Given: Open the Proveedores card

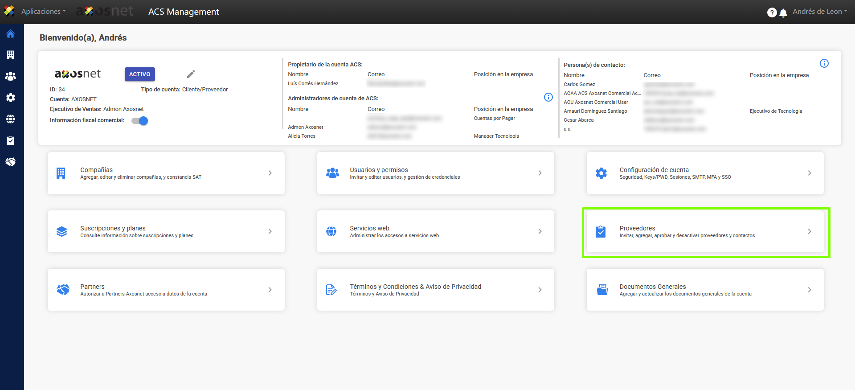Looking at the screenshot, I should click(x=705, y=232).
